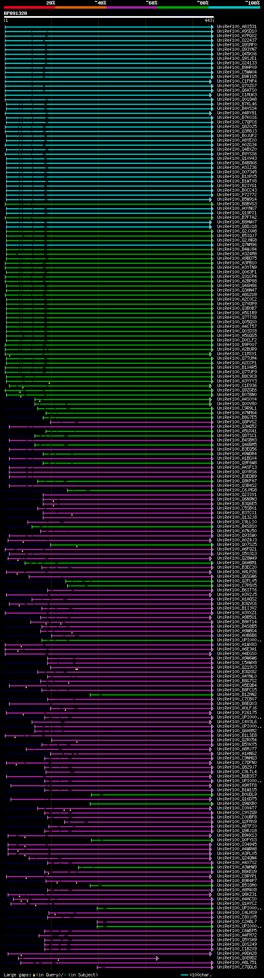
Task: Select hit label UniRef100_Q9ZGE6
Action: 237,390
